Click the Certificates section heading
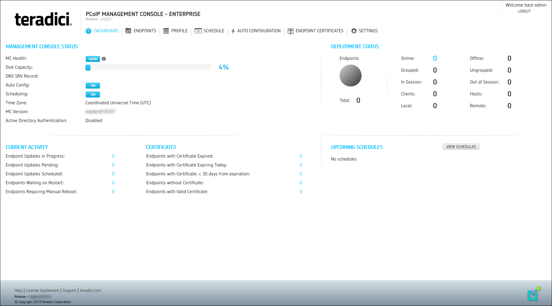552x306 pixels. coord(161,147)
